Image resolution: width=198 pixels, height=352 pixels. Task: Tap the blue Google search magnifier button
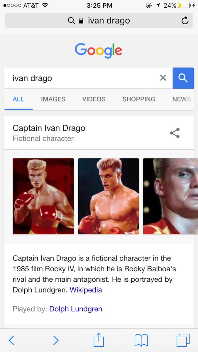coord(183,78)
